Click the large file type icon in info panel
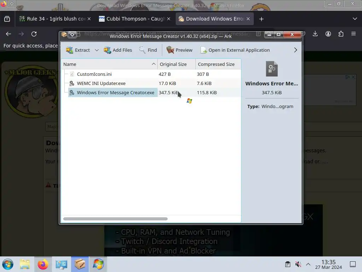Image resolution: width=362 pixels, height=272 pixels. pyautogui.click(x=272, y=69)
